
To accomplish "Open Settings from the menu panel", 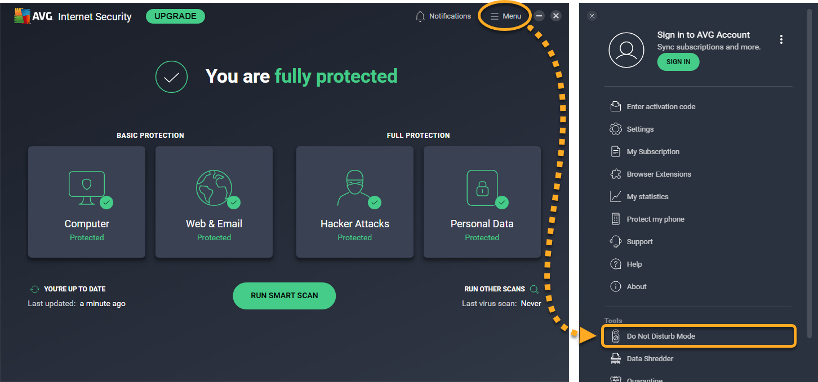I will point(640,129).
